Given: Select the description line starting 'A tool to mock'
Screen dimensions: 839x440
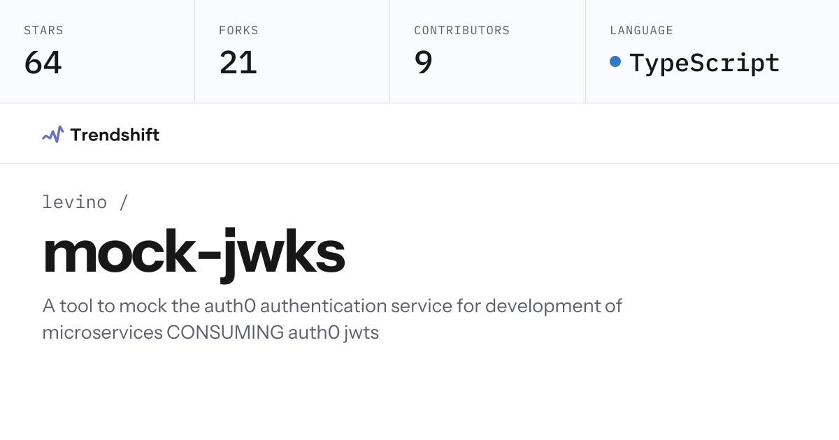Looking at the screenshot, I should tap(332, 306).
